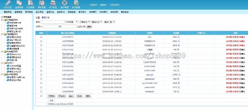The image size is (248, 110).
Task: Click the IE icon for 管理支付方式
Action: [8, 54]
